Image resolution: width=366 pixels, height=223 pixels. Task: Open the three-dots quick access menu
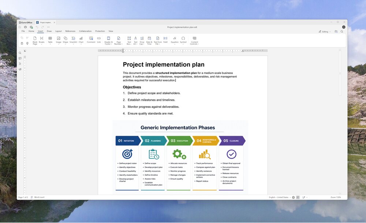pyautogui.click(x=48, y=27)
